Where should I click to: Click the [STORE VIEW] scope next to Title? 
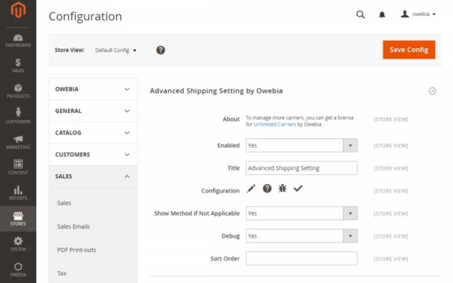(x=391, y=168)
